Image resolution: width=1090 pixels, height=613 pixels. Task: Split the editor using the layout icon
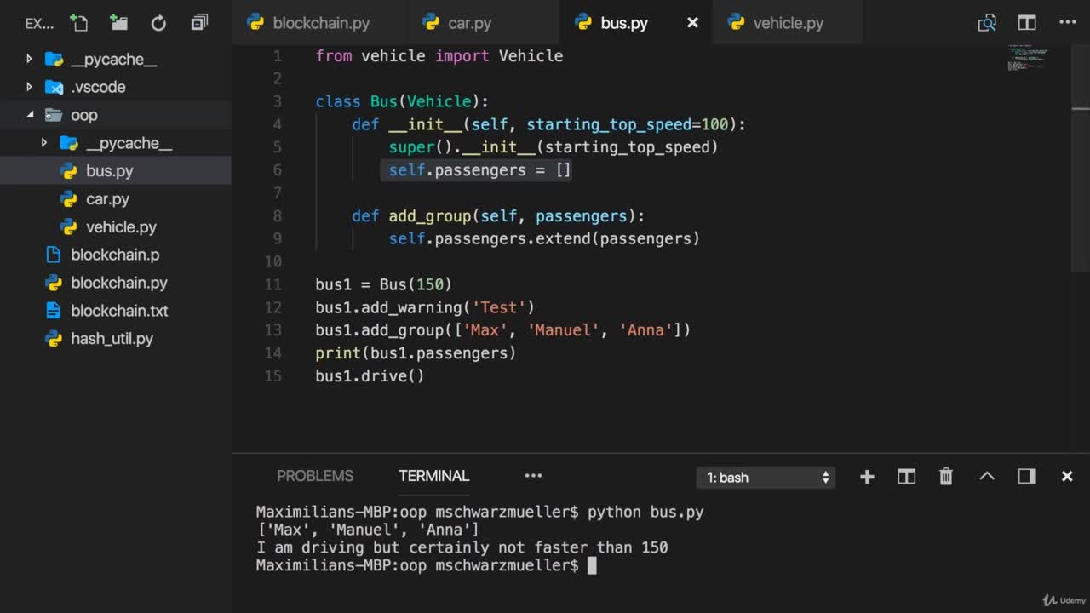coord(1027,23)
